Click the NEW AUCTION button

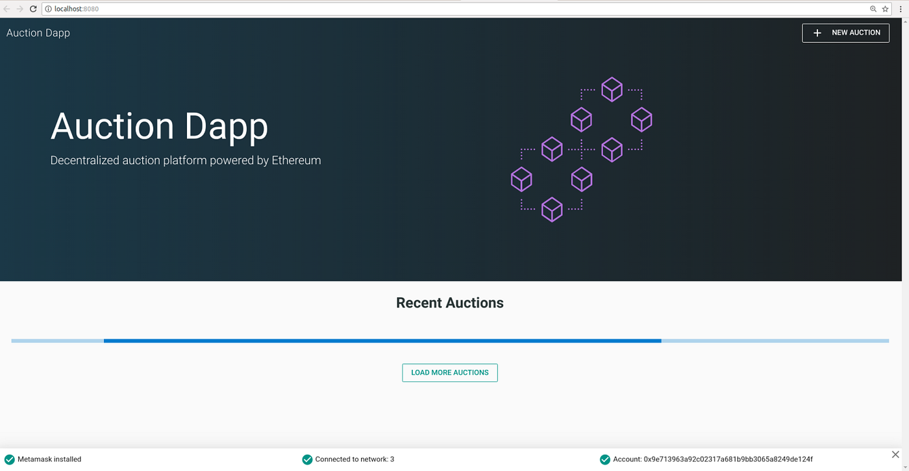pyautogui.click(x=845, y=32)
